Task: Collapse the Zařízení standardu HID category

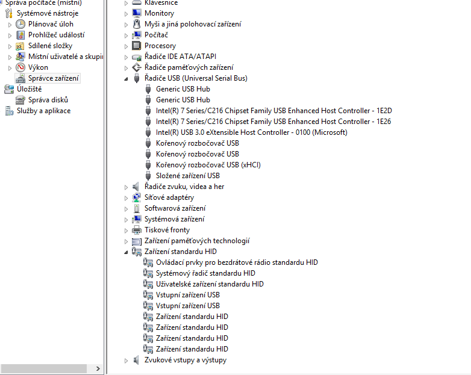Action: pos(126,252)
